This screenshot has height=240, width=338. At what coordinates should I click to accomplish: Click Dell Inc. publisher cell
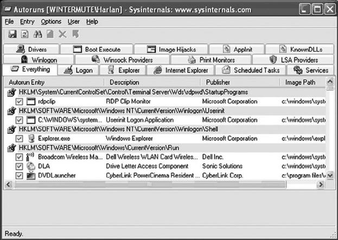213,157
